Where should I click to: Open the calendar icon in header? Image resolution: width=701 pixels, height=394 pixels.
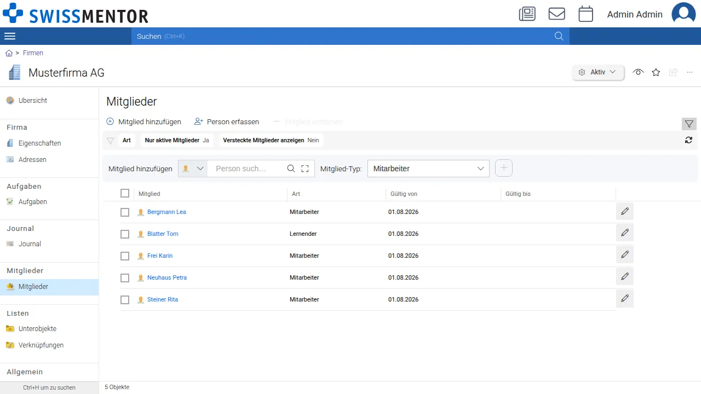click(x=586, y=14)
